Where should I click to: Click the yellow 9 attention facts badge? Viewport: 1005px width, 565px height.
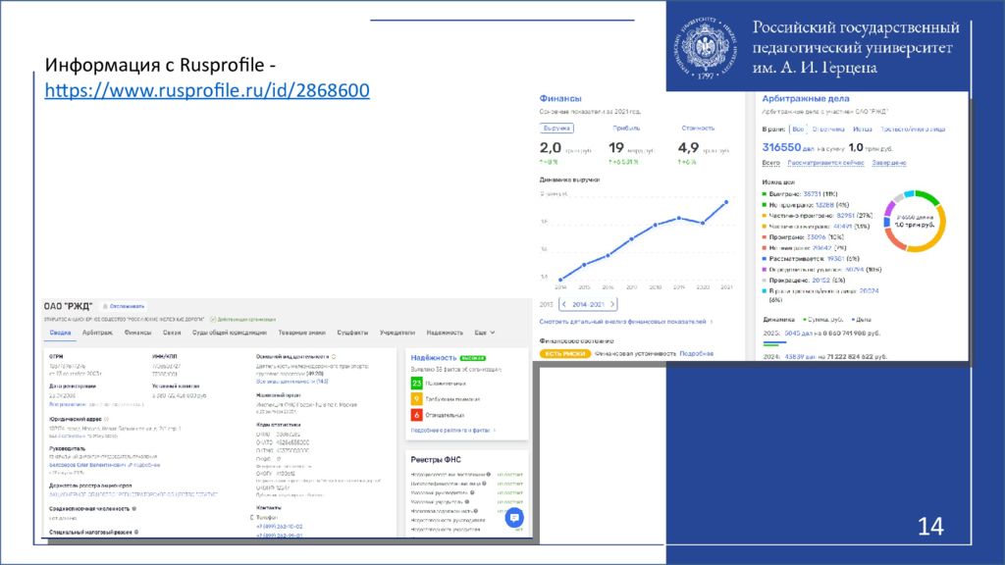tap(416, 399)
